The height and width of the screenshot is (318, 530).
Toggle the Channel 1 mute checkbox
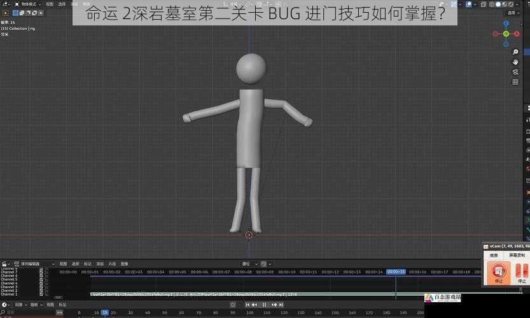(x=41, y=294)
